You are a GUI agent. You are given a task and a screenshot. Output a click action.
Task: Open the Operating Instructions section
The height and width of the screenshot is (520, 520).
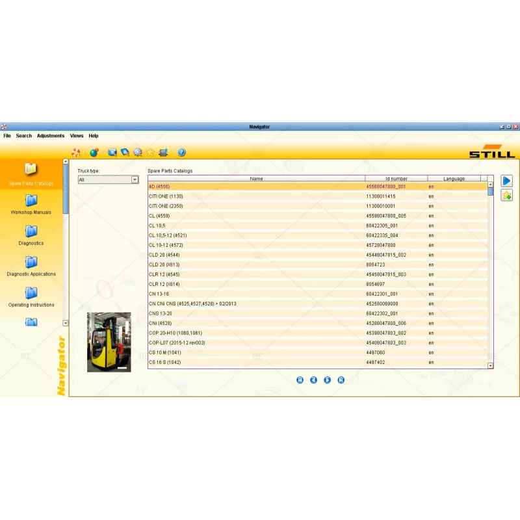coord(31,296)
